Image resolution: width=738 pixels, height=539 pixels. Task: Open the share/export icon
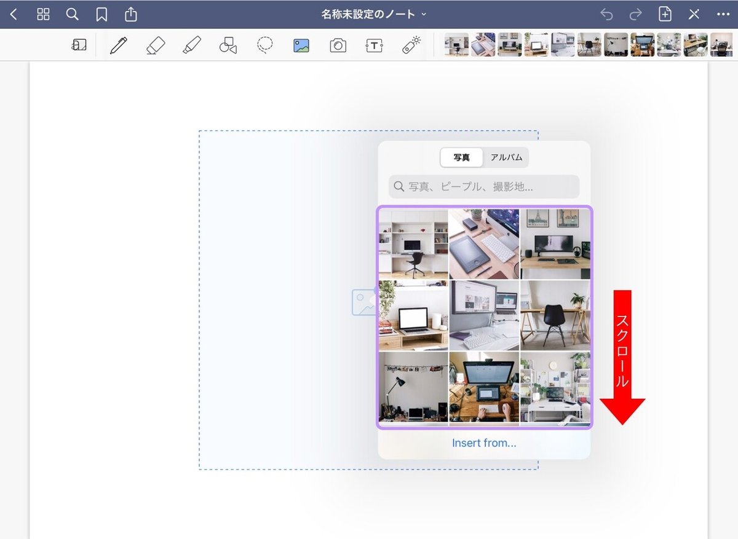pos(130,14)
